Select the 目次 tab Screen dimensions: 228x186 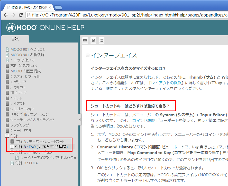click(15, 39)
